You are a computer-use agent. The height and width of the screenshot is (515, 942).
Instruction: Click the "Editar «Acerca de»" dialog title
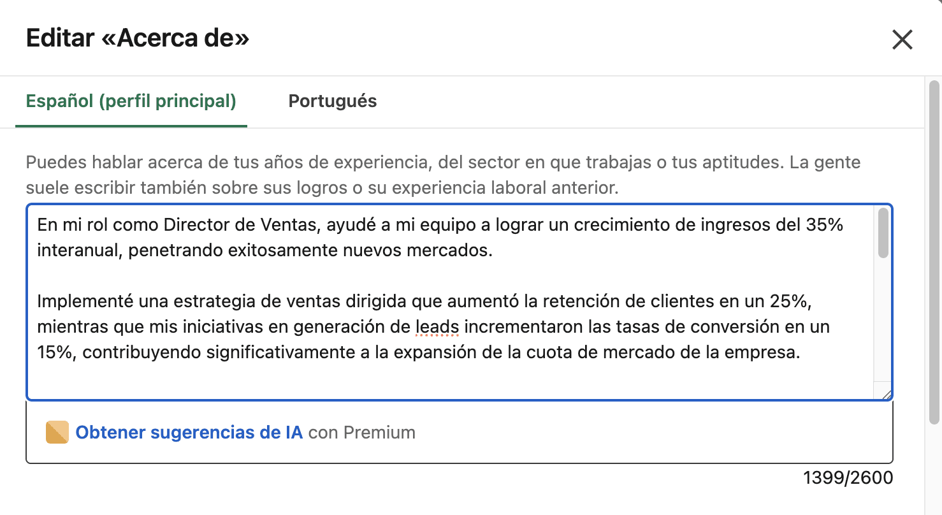click(x=138, y=39)
